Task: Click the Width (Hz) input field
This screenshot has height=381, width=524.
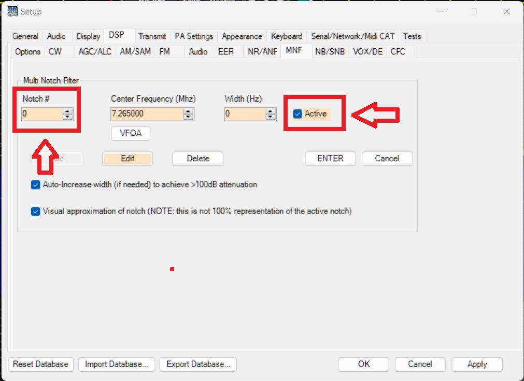Action: pyautogui.click(x=244, y=114)
